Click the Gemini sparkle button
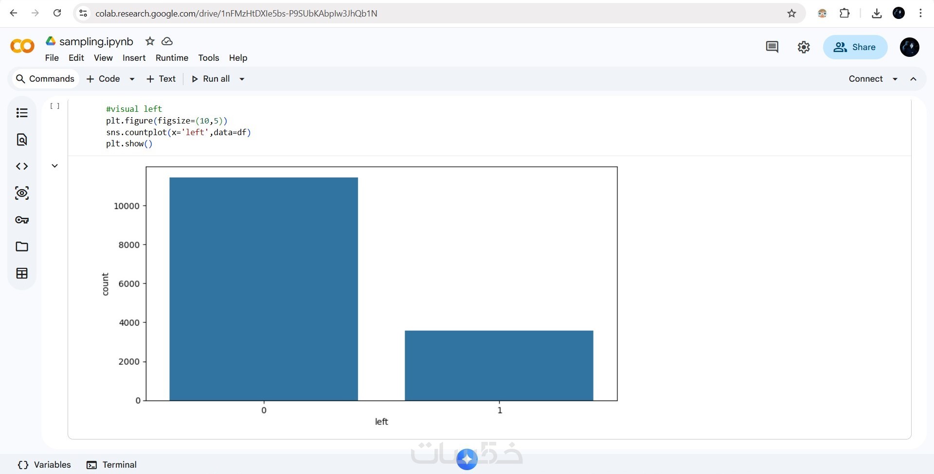 click(467, 459)
